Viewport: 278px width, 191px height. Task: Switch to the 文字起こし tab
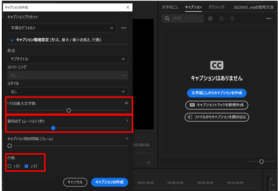coord(170,7)
